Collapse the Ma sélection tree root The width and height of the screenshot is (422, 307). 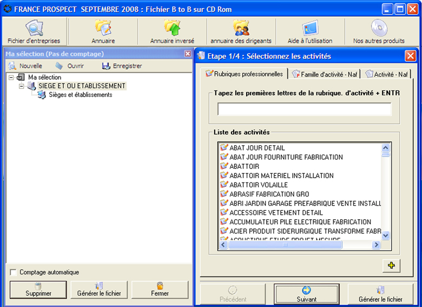11,77
